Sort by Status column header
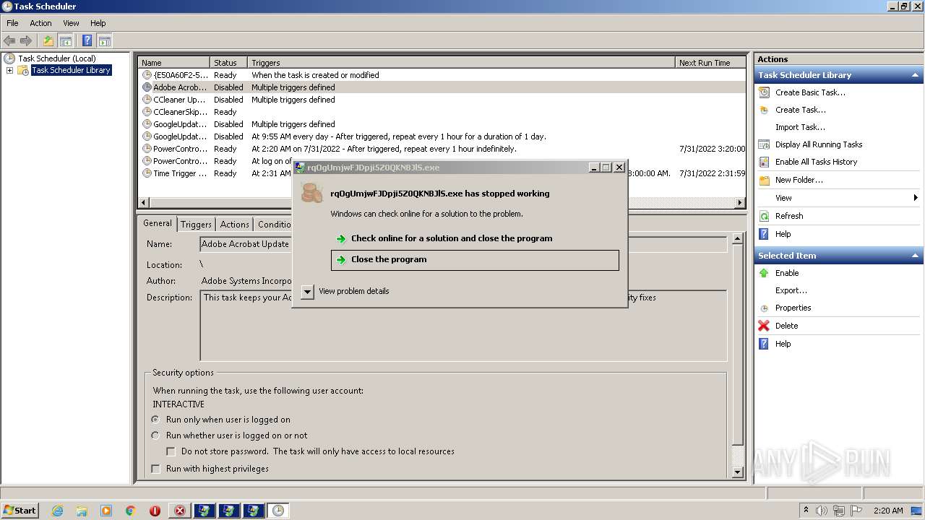Screen dimensions: 925x520 [229, 63]
